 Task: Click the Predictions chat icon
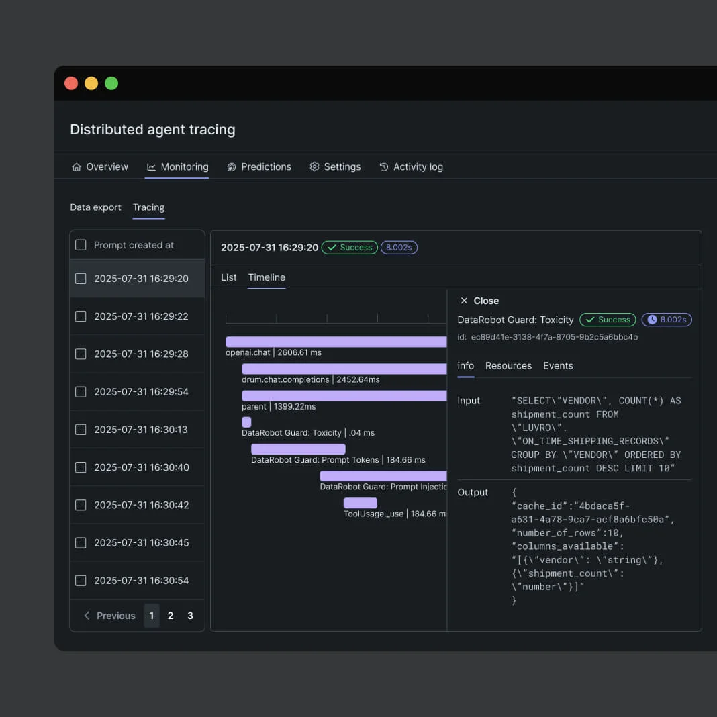(232, 166)
